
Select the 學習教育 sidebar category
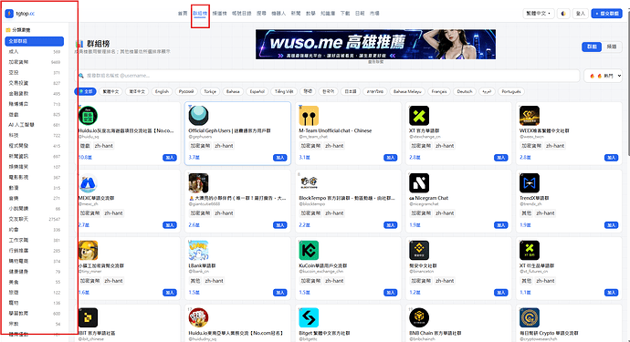coord(34,313)
